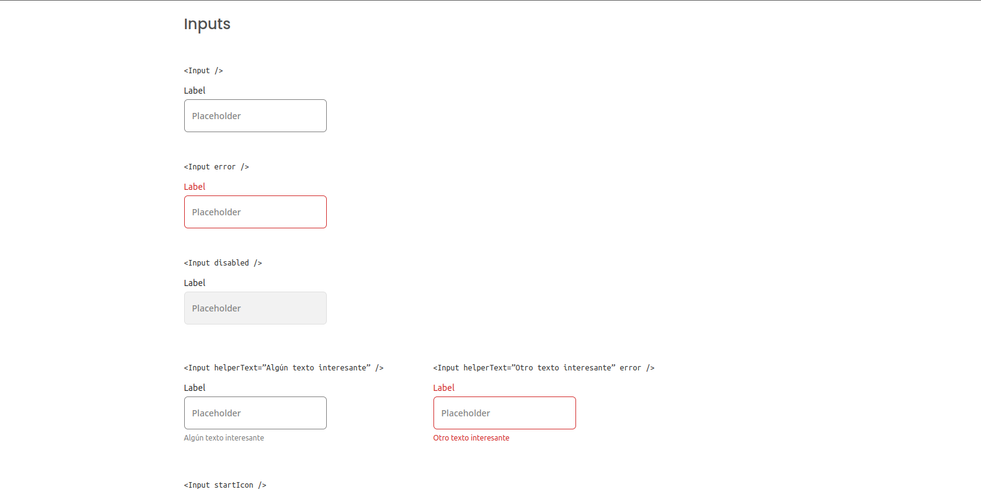Click red helper text 'Otro texto interesante'
Screen dimensions: 981x497
pyautogui.click(x=471, y=438)
